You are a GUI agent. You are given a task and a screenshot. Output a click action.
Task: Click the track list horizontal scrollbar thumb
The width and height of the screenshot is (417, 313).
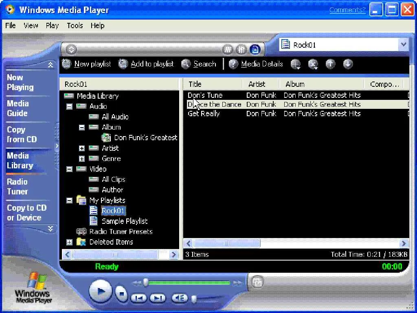[x=227, y=244]
